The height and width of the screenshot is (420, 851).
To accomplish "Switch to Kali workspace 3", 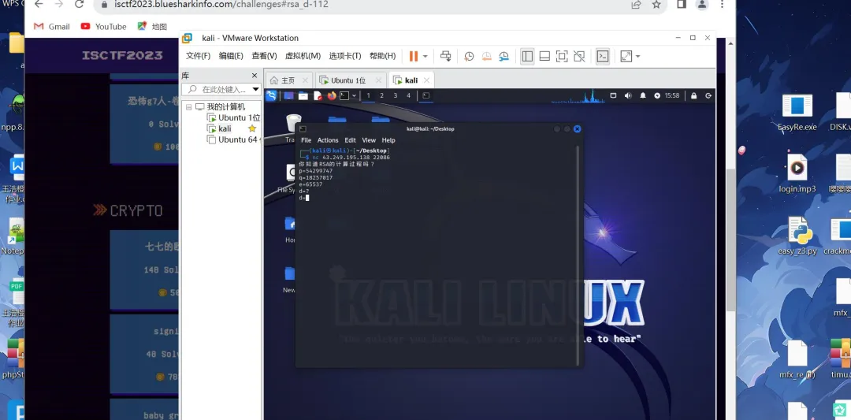I will click(x=395, y=95).
